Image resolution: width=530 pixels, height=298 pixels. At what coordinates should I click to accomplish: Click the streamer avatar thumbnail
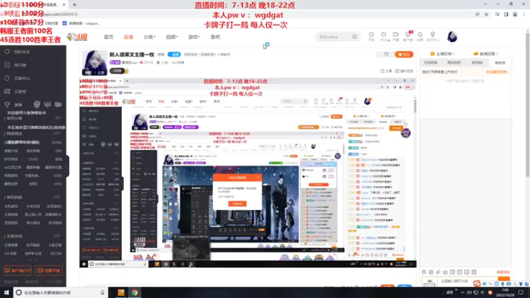click(x=95, y=63)
